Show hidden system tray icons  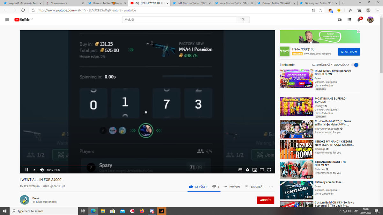(340, 211)
